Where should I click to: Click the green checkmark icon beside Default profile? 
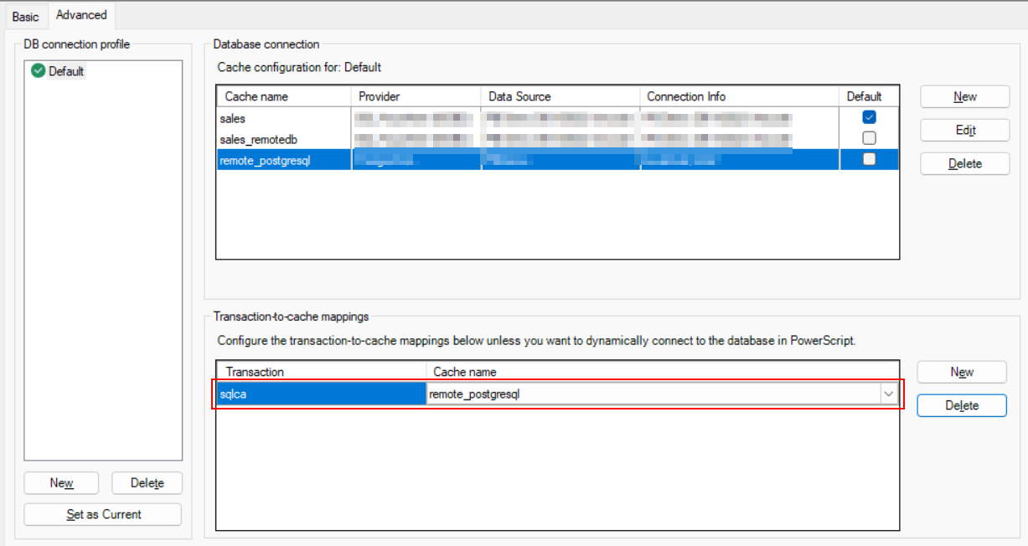point(38,71)
